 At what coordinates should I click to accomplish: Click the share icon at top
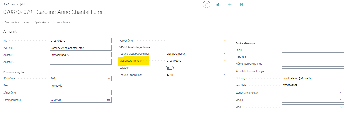218,4
